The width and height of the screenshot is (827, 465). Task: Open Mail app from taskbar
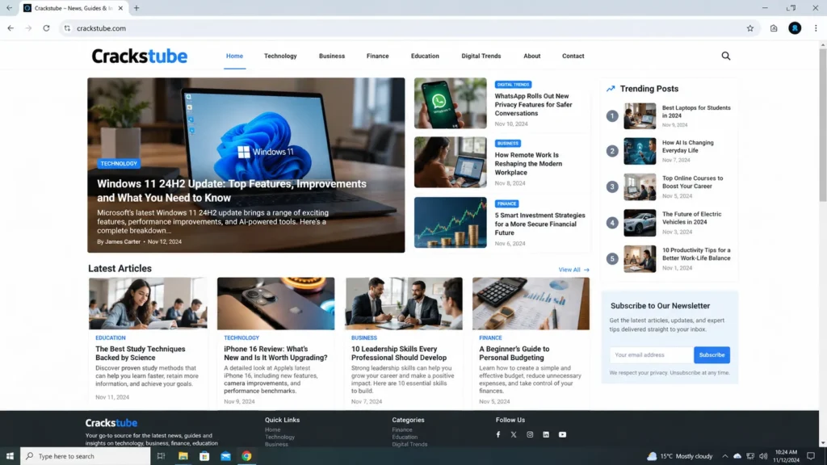tap(226, 456)
